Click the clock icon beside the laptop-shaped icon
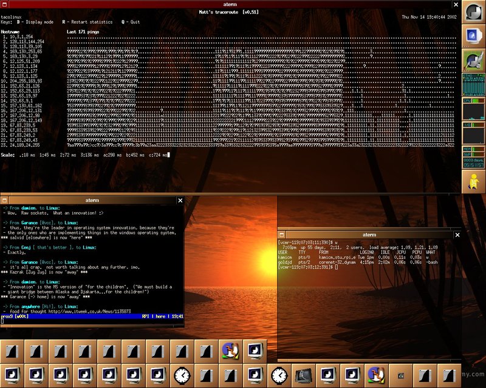 point(279,375)
